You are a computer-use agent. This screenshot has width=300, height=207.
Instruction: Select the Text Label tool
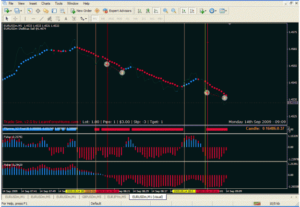click(x=74, y=19)
